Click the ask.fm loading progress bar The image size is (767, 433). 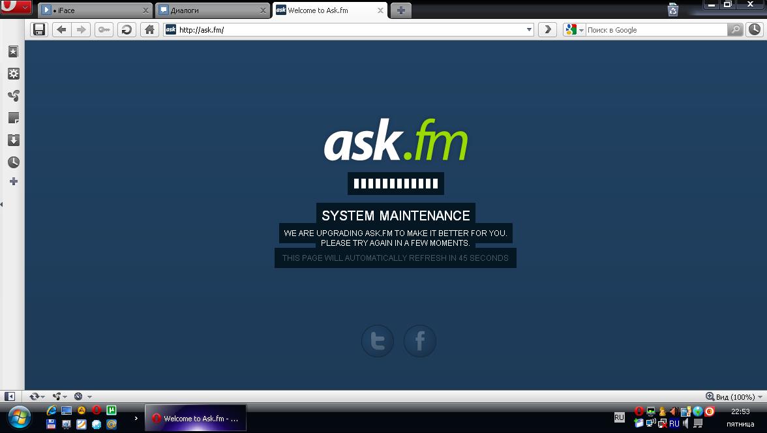(396, 183)
